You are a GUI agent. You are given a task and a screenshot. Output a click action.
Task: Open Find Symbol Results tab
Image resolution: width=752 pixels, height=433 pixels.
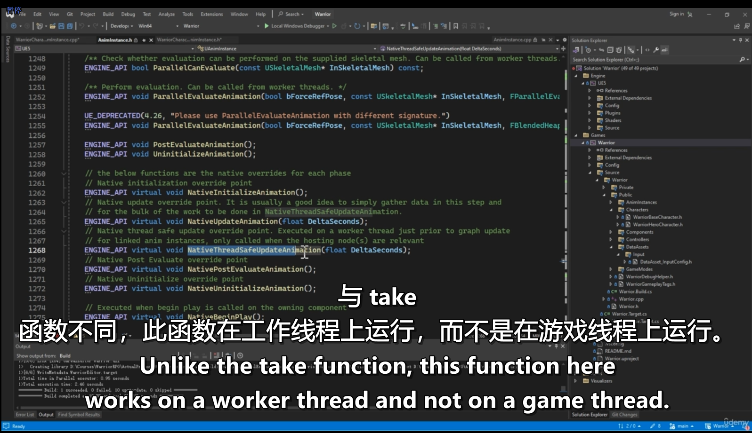click(x=79, y=415)
